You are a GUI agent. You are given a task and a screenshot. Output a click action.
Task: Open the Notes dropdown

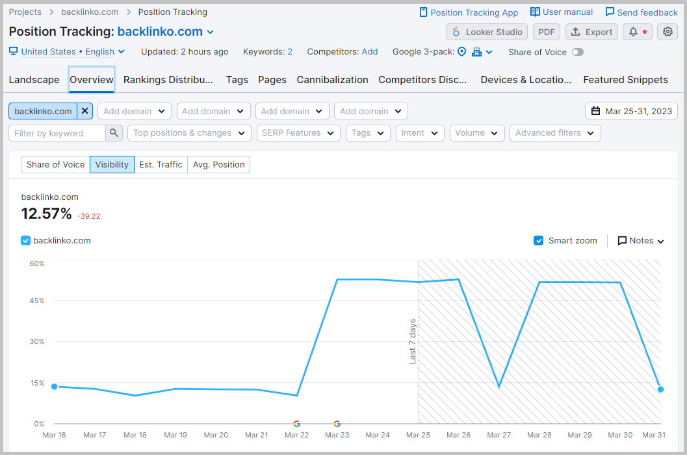pos(641,241)
